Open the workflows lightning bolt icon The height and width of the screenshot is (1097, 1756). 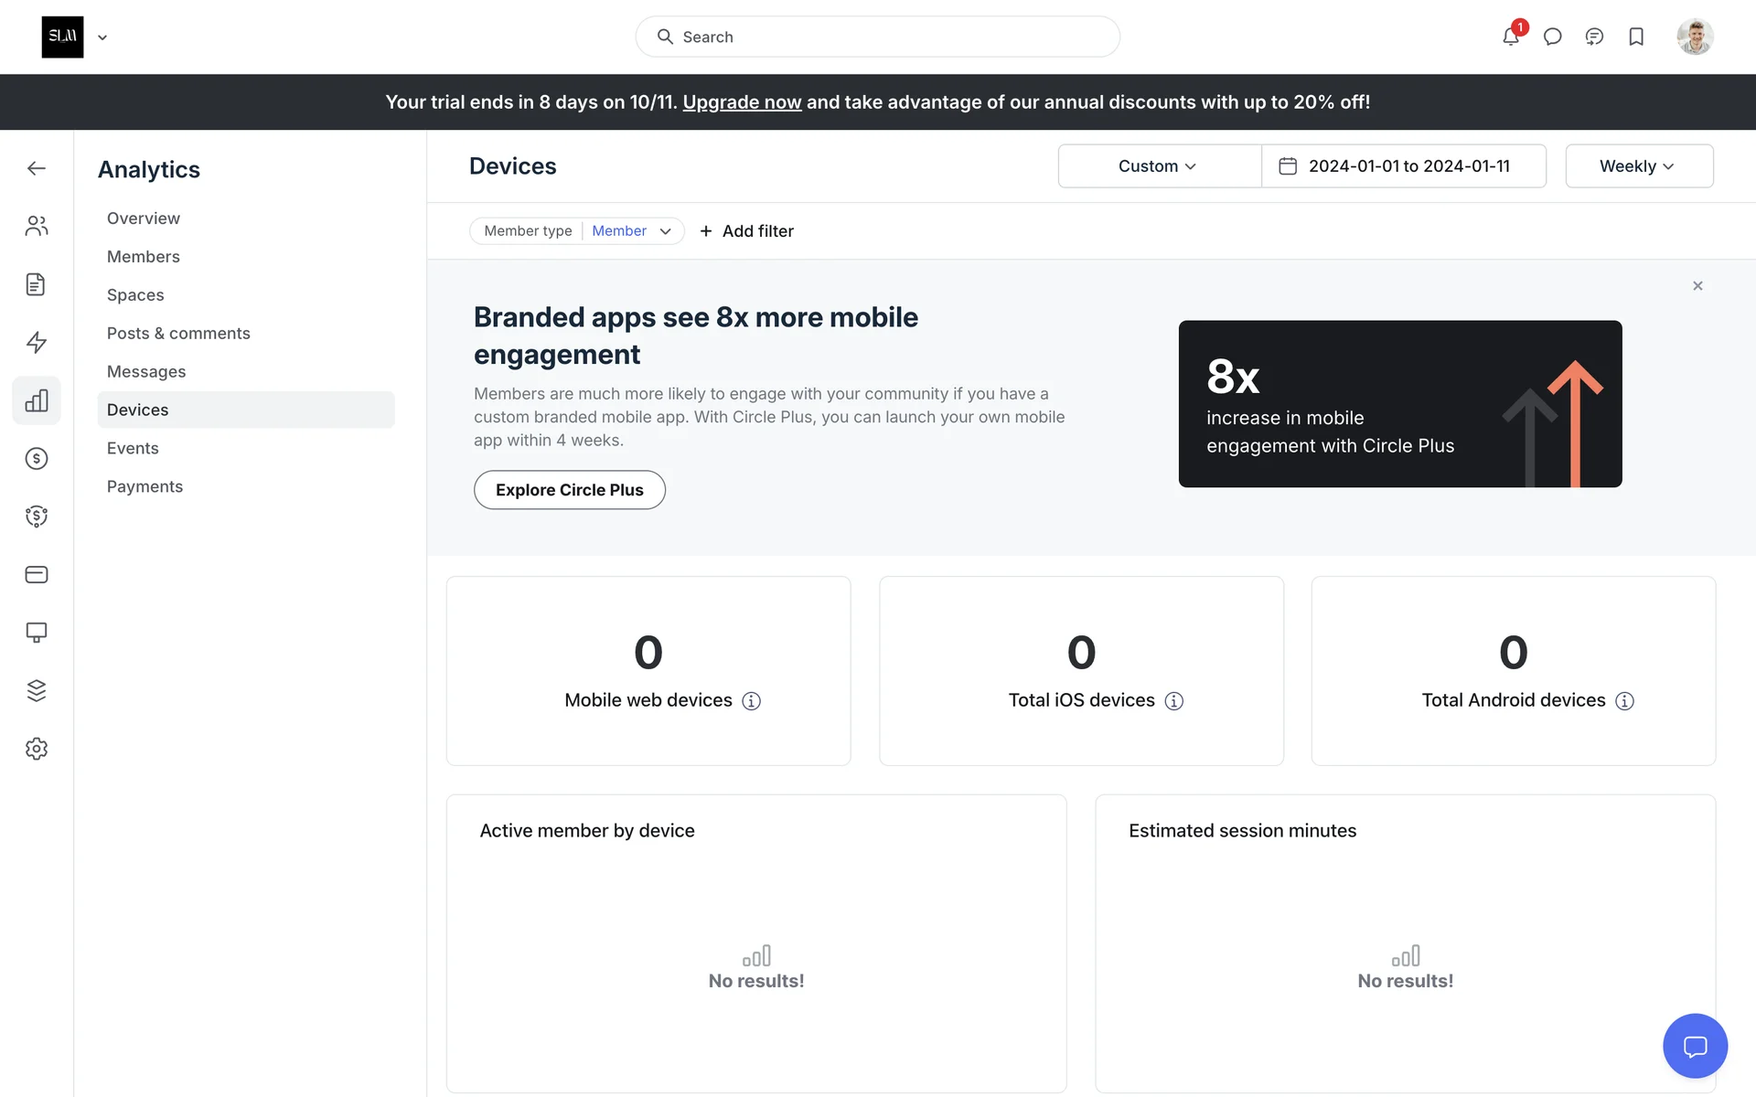coord(37,343)
